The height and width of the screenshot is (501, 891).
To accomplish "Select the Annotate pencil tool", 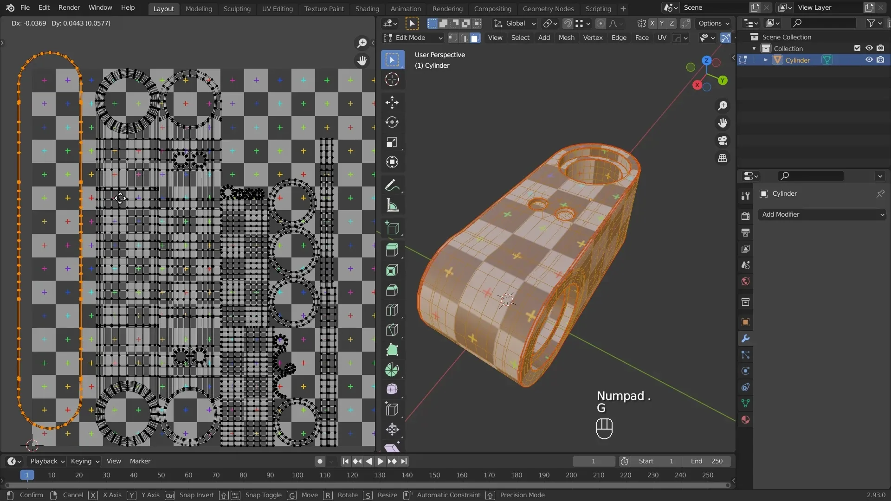I will (x=392, y=186).
